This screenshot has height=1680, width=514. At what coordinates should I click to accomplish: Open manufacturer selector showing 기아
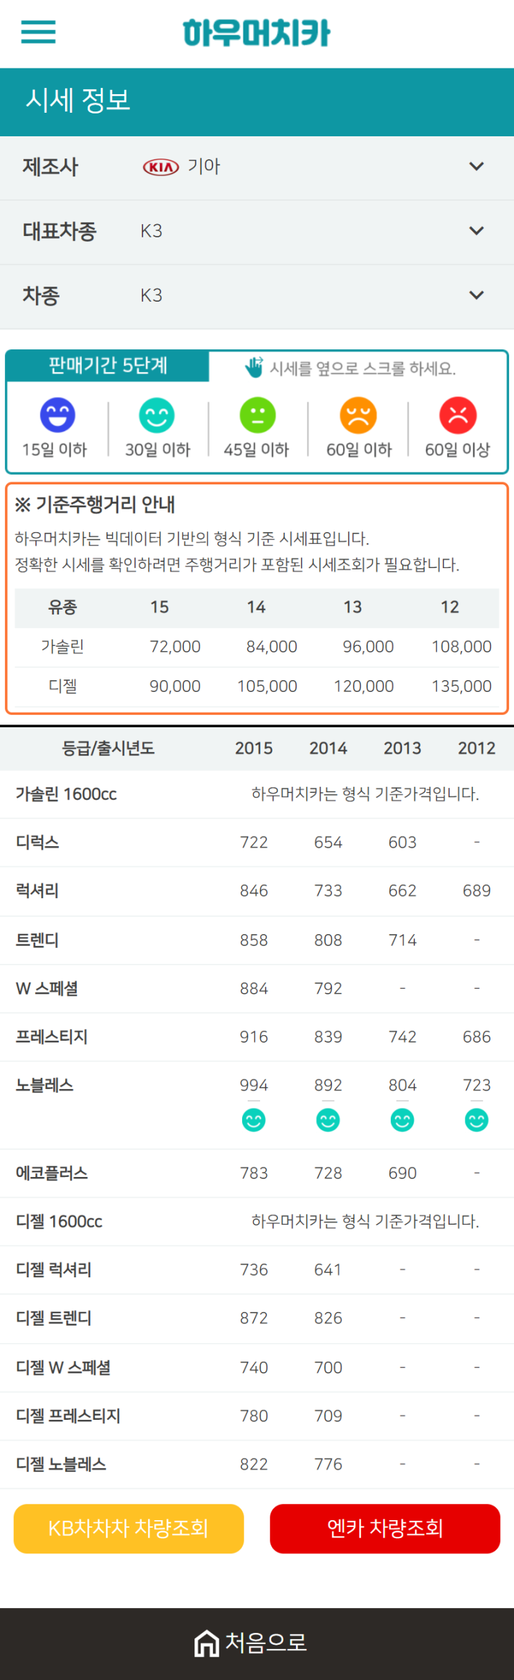[257, 167]
